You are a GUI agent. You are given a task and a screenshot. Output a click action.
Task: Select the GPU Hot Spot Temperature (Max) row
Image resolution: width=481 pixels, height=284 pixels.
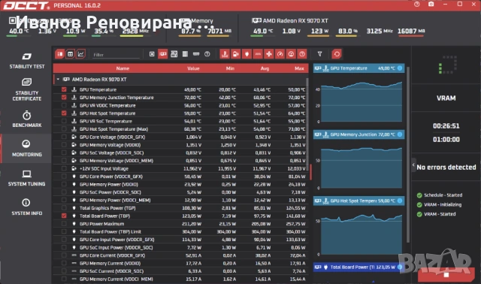[x=180, y=129]
